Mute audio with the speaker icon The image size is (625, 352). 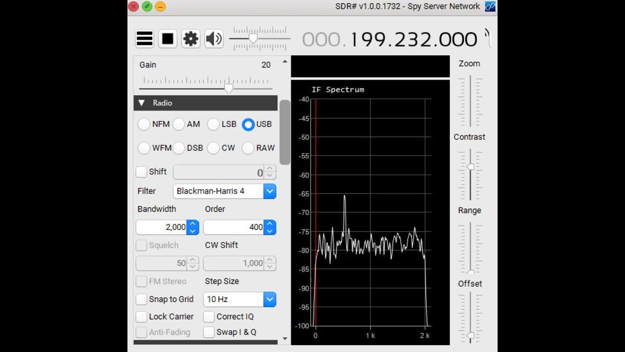[x=214, y=39]
